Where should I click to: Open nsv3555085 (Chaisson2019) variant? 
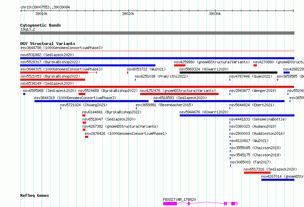(255, 148)
